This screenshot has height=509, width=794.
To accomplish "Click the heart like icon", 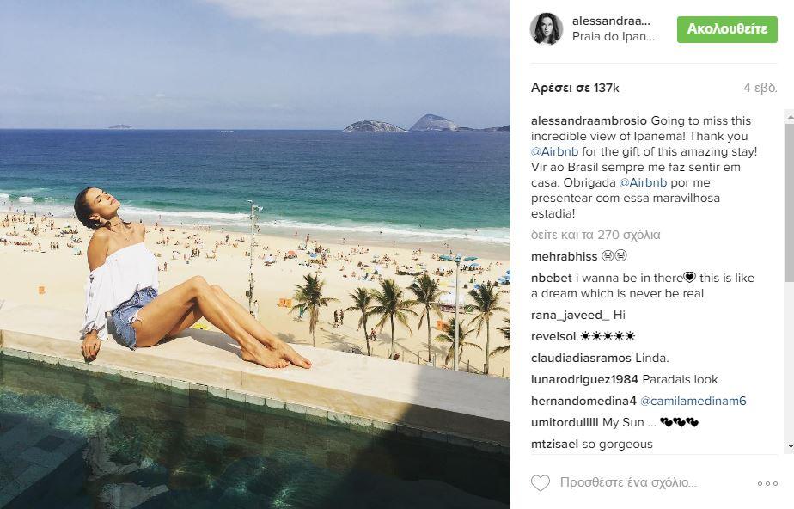I will coord(541,482).
